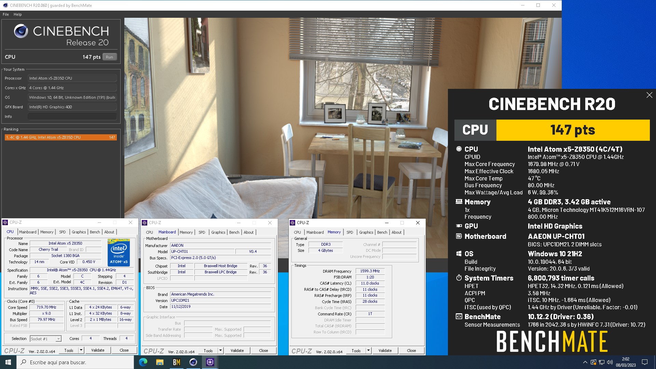Viewport: 656px width, 369px height.
Task: Click the BenchMate version icon in the overlay
Action: pyautogui.click(x=459, y=316)
